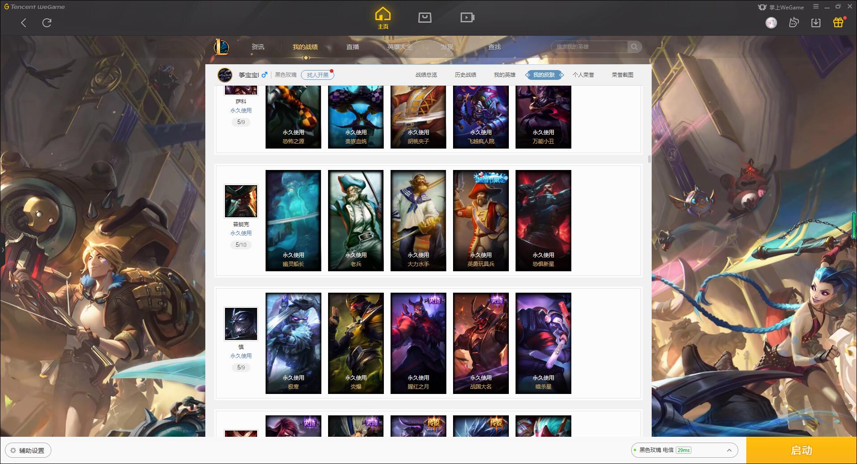
Task: Switch to 英雄大全 tab
Action: pyautogui.click(x=400, y=47)
